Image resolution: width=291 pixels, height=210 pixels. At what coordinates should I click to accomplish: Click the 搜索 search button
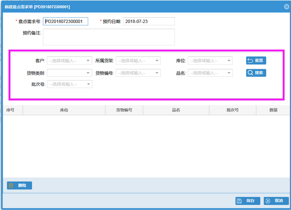pos(256,73)
